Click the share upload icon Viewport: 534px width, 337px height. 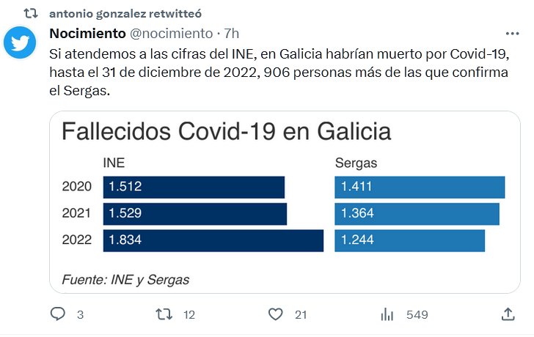(508, 314)
